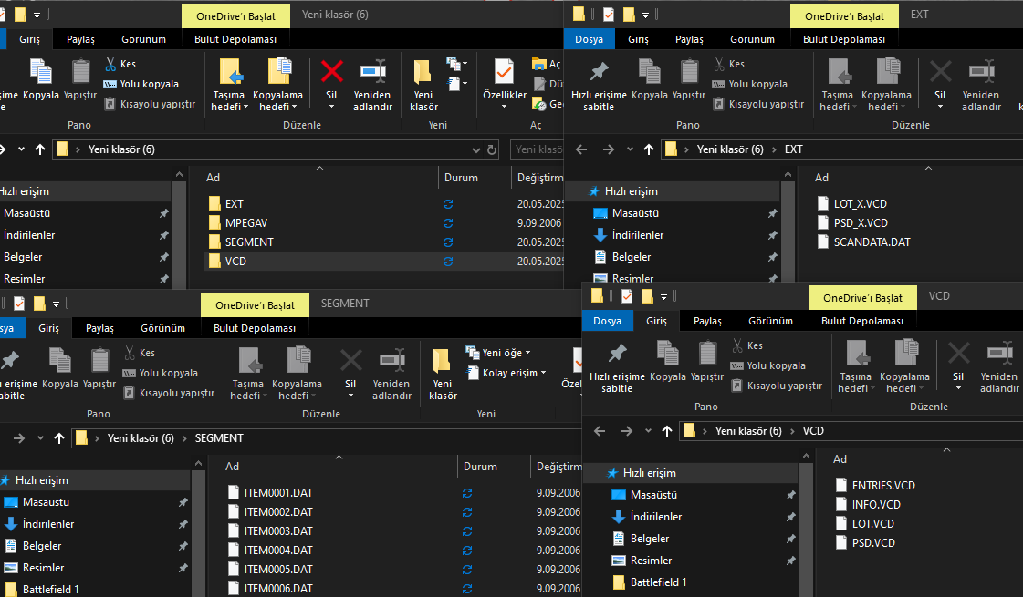Open Özellikler in Yeni klasör (6) window

coord(505,83)
